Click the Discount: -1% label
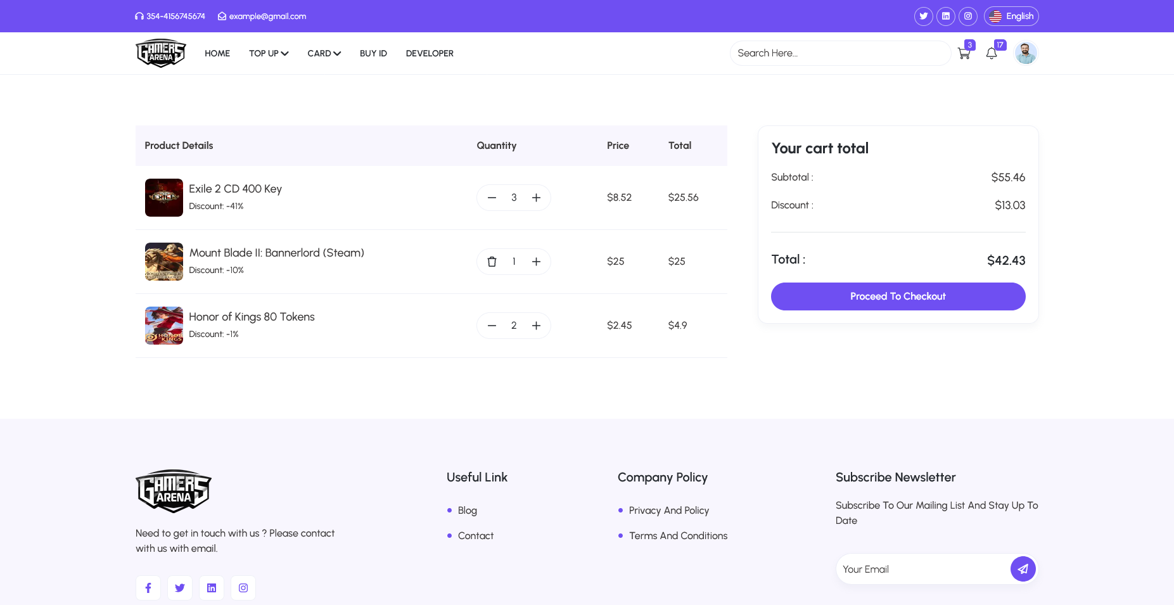Viewport: 1174px width, 605px height. pos(214,334)
